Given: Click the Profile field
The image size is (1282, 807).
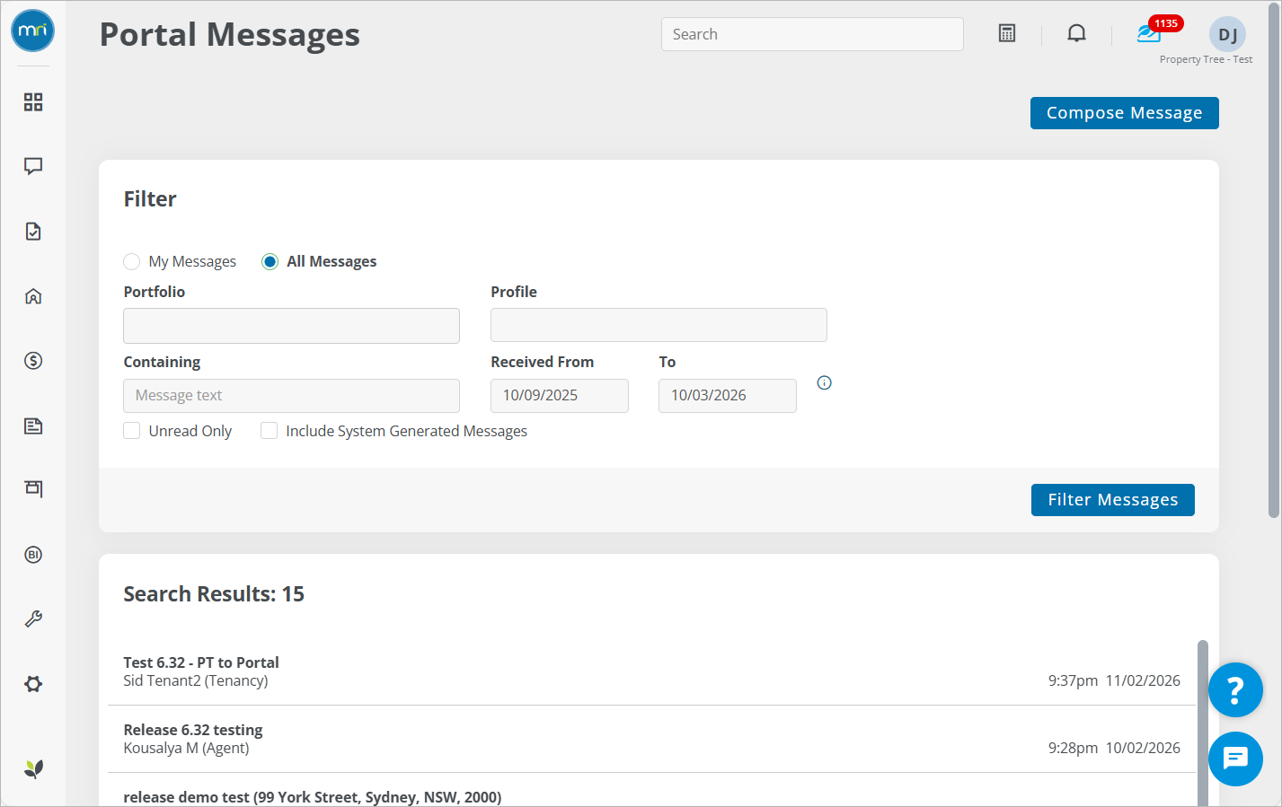Looking at the screenshot, I should click(x=659, y=325).
